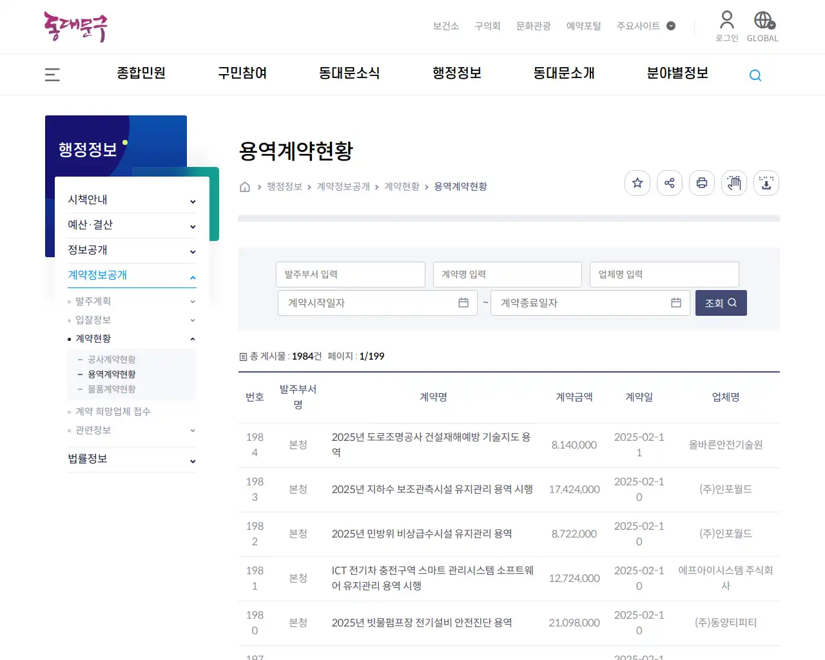Open 동대문소식 main menu
The image size is (825, 660).
click(x=349, y=73)
